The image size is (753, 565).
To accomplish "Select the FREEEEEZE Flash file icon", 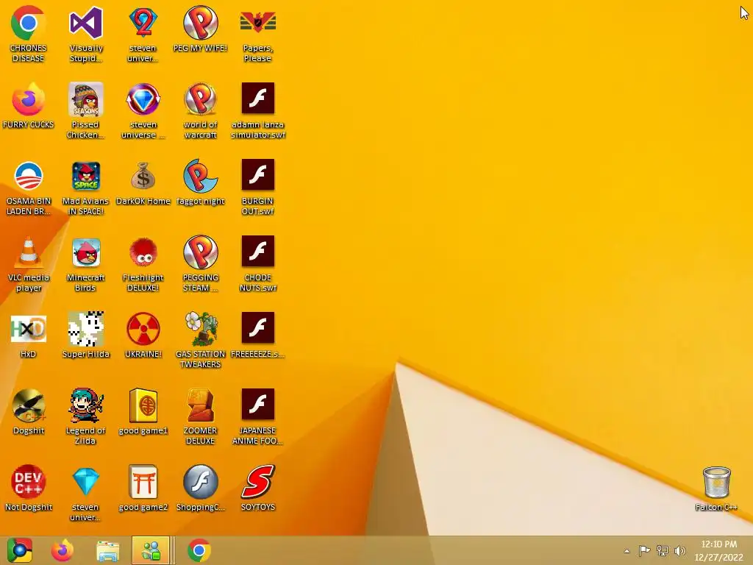I will [258, 335].
